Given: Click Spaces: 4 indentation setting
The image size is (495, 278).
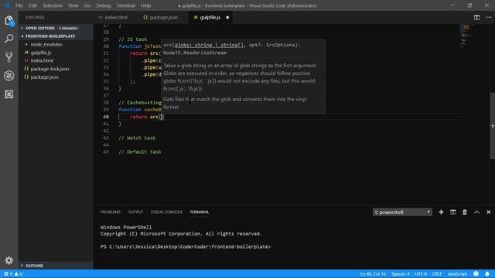Looking at the screenshot, I should click(400, 274).
